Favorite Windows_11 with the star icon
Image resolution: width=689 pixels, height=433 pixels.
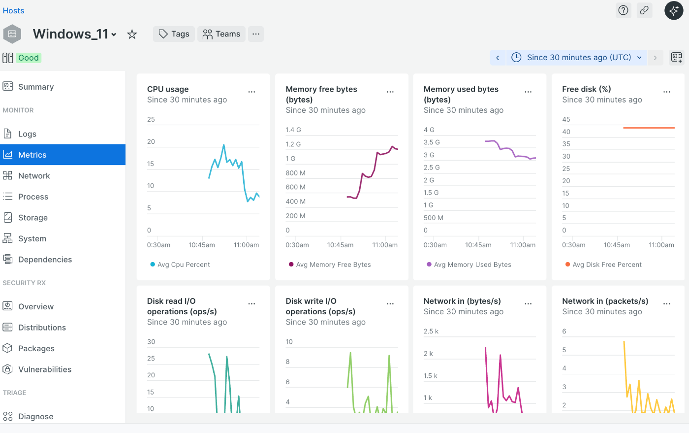pyautogui.click(x=132, y=34)
